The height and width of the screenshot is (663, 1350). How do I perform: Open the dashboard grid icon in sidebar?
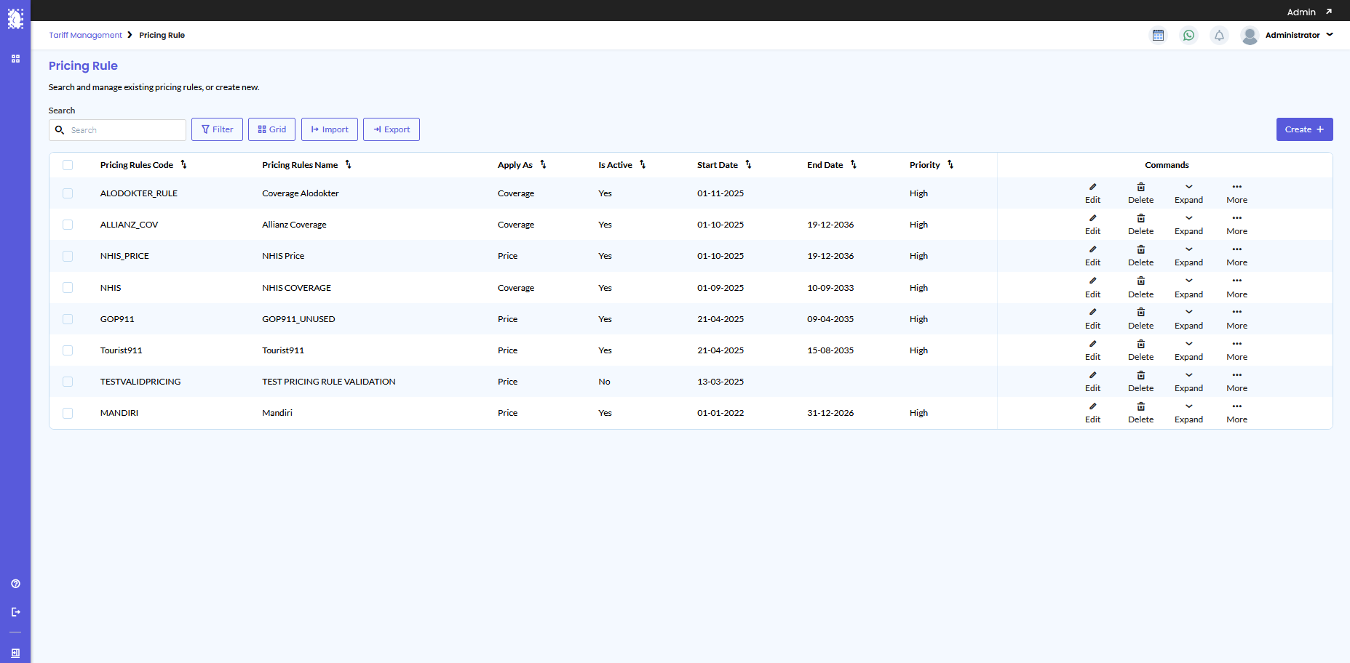click(15, 59)
